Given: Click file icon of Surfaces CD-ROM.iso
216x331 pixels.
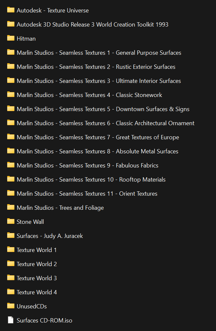Looking at the screenshot, I should pyautogui.click(x=11, y=320).
